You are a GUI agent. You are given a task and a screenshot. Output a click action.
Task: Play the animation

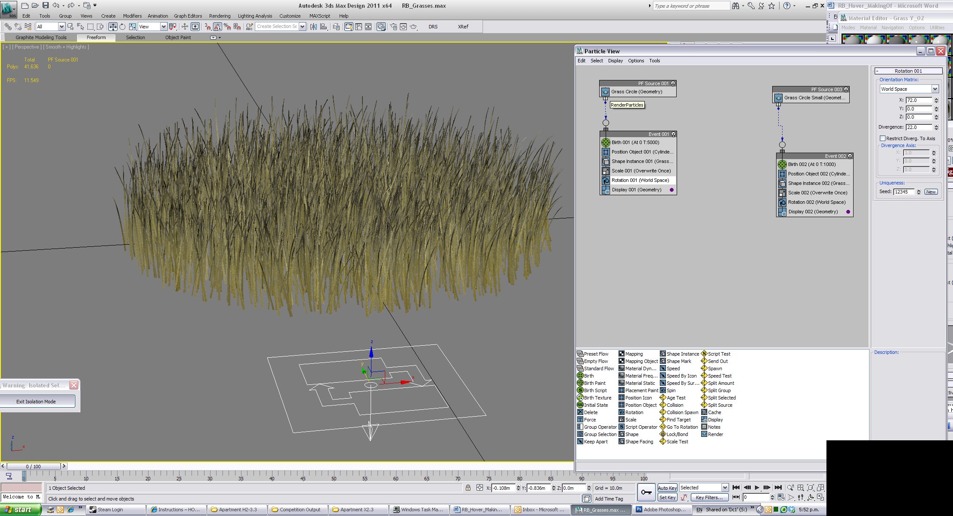(757, 488)
